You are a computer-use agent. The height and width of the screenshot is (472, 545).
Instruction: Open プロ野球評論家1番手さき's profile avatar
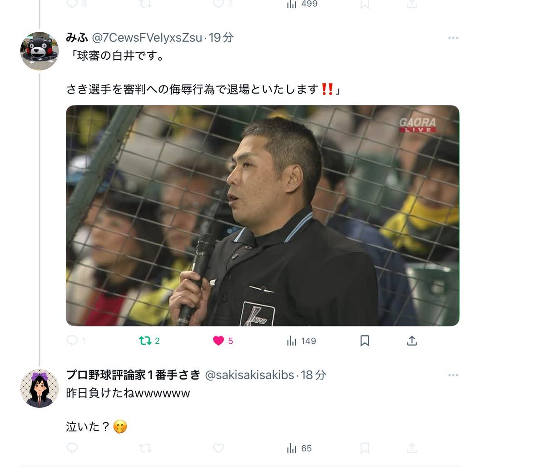pyautogui.click(x=40, y=388)
